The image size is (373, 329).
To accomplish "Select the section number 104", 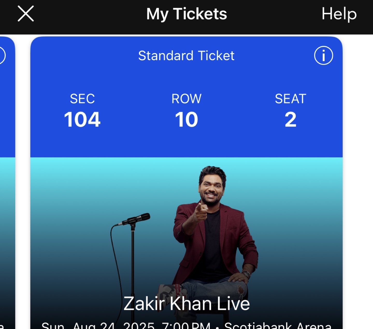I will 82,120.
